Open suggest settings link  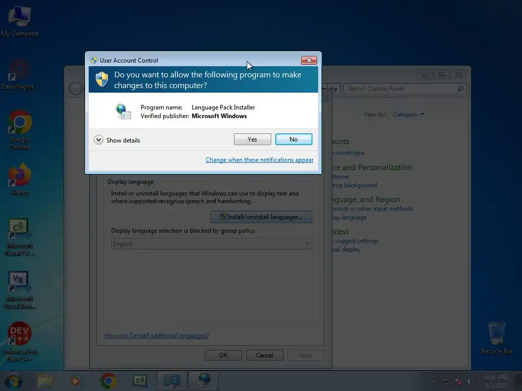(355, 241)
